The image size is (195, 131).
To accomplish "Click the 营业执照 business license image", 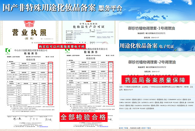I will (29, 33).
